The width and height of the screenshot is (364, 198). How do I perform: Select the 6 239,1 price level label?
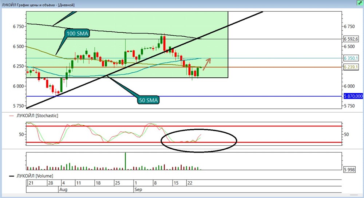pyautogui.click(x=351, y=67)
